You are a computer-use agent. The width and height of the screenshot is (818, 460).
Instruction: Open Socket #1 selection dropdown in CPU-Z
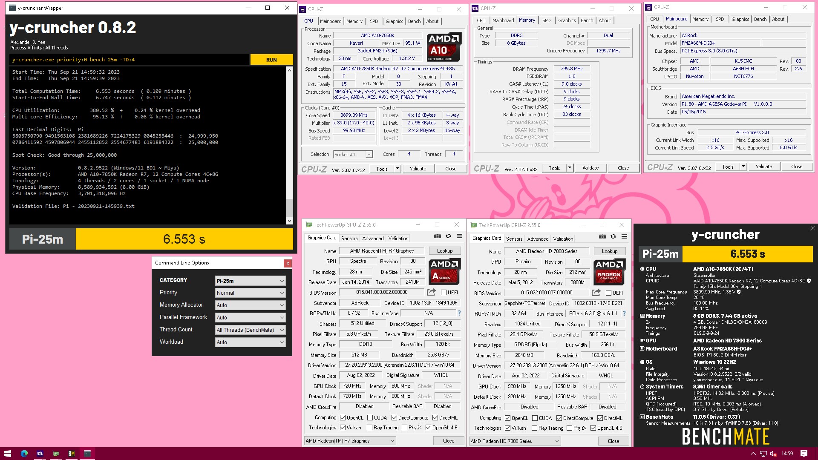point(353,155)
